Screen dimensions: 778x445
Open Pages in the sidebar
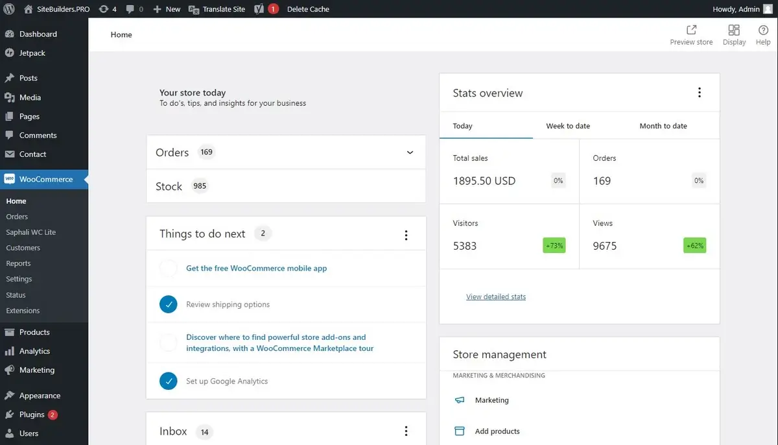(x=44, y=116)
